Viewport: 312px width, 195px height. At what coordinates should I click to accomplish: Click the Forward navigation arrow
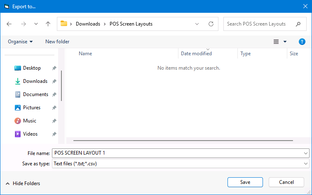pos(23,24)
